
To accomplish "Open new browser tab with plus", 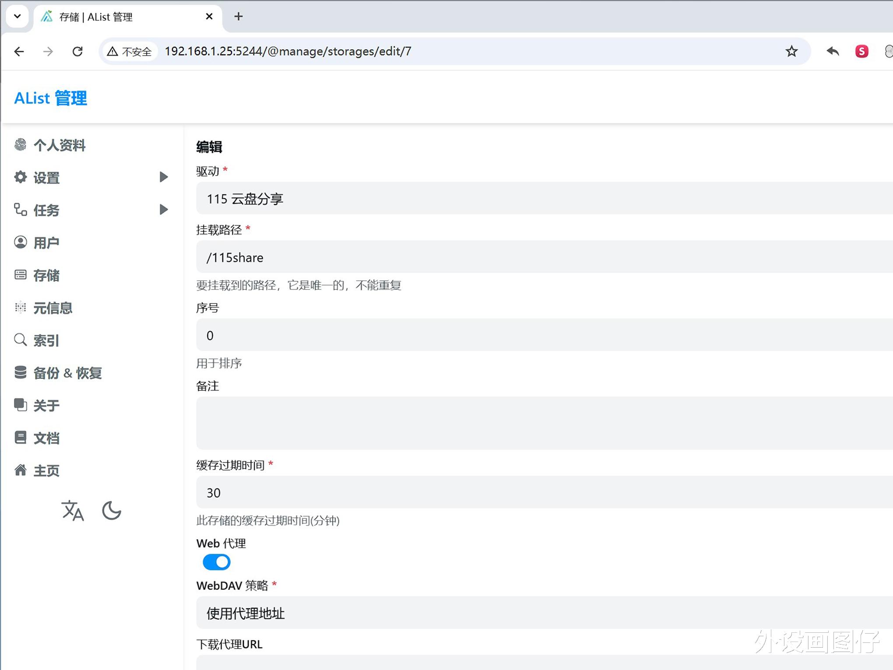I will 238,17.
